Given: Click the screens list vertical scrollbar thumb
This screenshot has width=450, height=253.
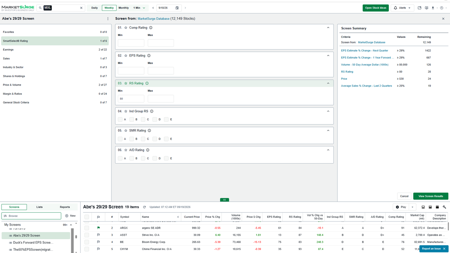Looking at the screenshot, I should (x=76, y=237).
